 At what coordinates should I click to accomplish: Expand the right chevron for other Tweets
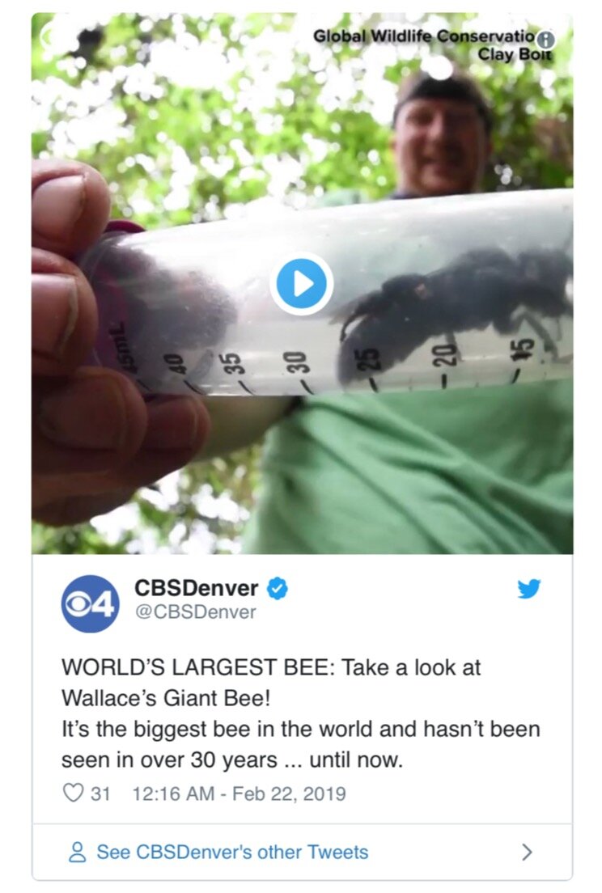coord(528,852)
